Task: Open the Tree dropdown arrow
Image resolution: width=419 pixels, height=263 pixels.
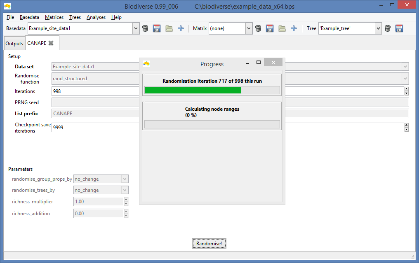Action: 378,28
